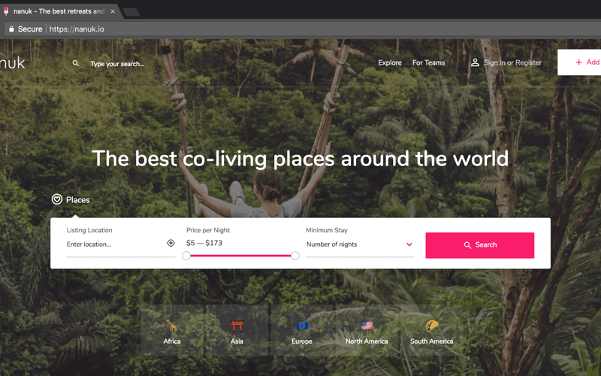This screenshot has width=601, height=376.
Task: Click the minimum price slider handle
Action: tap(186, 256)
